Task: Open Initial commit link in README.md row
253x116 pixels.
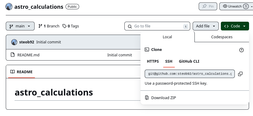Action: click(120, 55)
